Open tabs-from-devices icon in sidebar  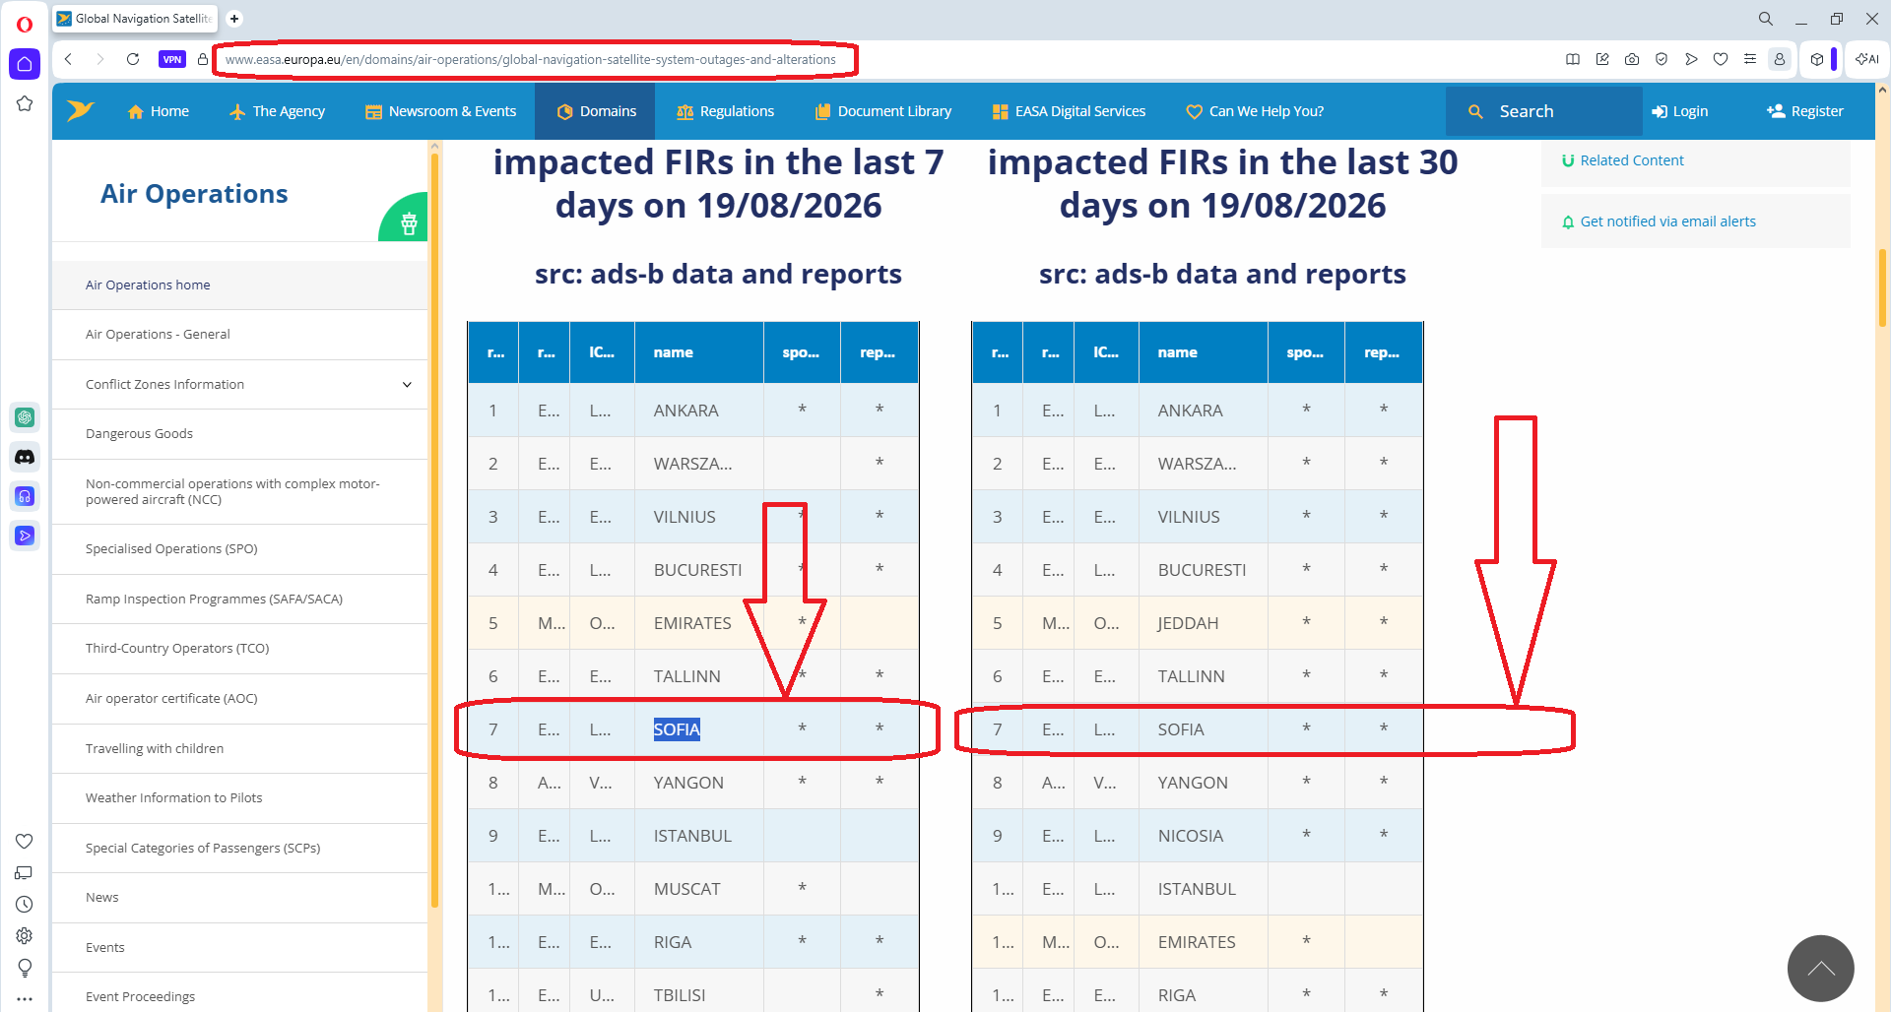click(x=25, y=872)
